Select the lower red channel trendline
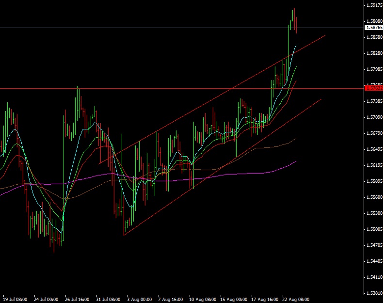The width and height of the screenshot is (384, 303). pyautogui.click(x=223, y=167)
